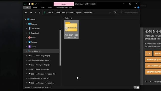The image size is (161, 91).
Task: Click the SINGAPORE server button
Action: [153, 72]
